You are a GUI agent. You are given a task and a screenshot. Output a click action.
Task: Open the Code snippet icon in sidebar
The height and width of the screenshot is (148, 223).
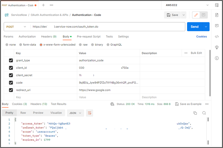point(217,37)
